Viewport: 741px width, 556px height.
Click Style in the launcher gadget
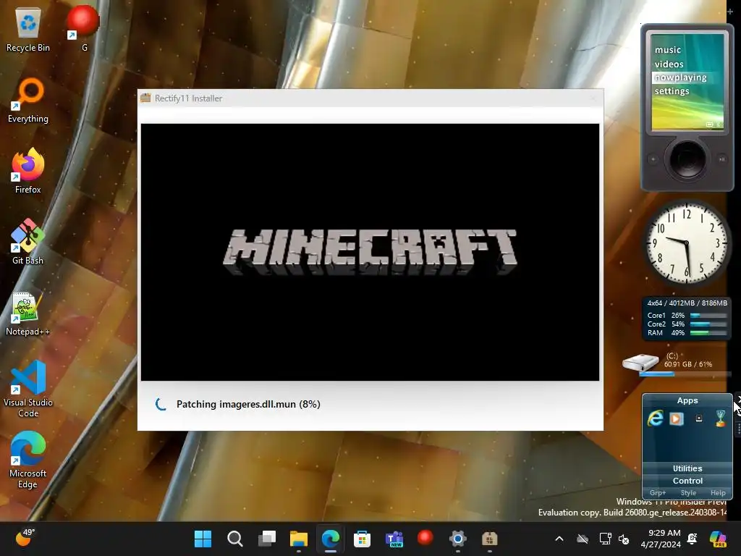click(688, 492)
